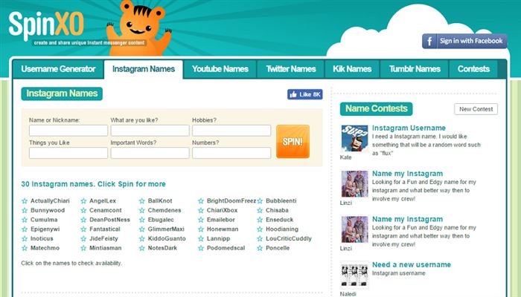Check availability of the name Matechmo
Image resolution: width=521 pixels, height=297 pixels.
coord(45,248)
